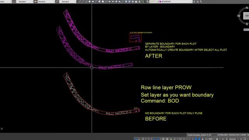Select the Revision Cloud tool
Screen dimensions: 249x140
(x=103, y=2)
